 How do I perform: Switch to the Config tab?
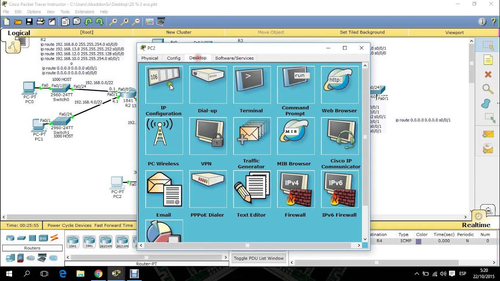[x=173, y=58]
